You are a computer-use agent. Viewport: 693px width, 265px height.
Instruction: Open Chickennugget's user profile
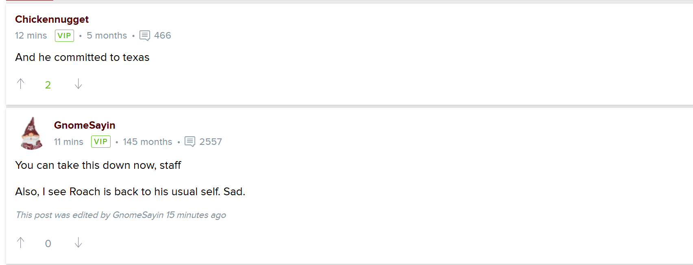52,19
